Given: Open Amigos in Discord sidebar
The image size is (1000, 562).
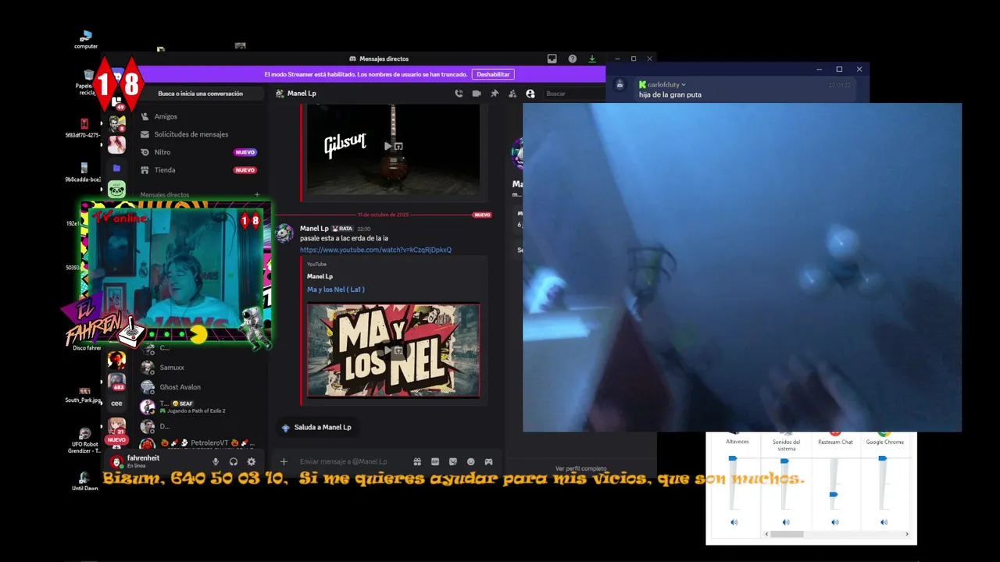Looking at the screenshot, I should (199, 116).
